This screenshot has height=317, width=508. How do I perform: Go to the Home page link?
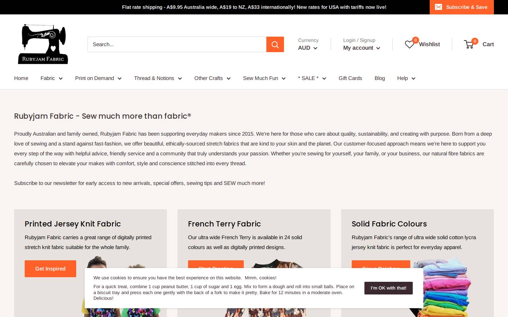click(x=21, y=78)
